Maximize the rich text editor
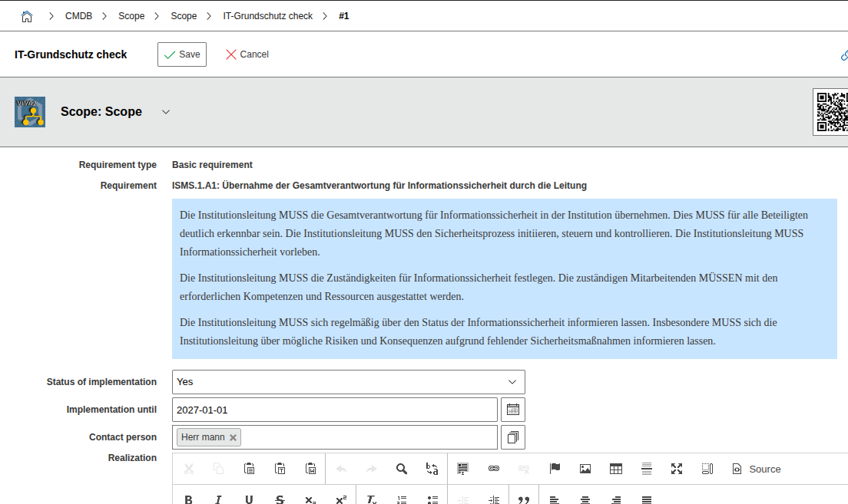This screenshot has height=504, width=848. pyautogui.click(x=677, y=469)
